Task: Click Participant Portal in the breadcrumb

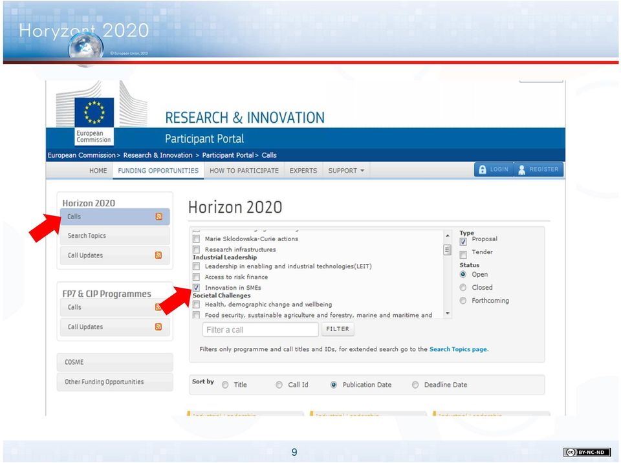Action: tap(228, 155)
